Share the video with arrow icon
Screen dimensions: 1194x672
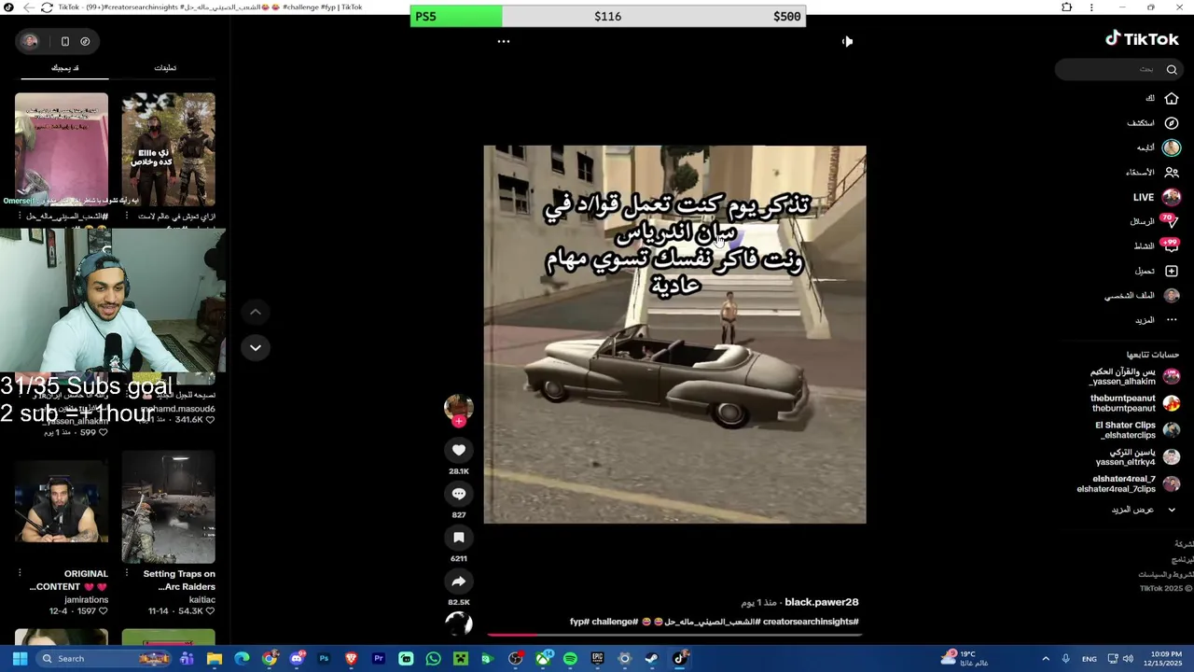coord(458,581)
